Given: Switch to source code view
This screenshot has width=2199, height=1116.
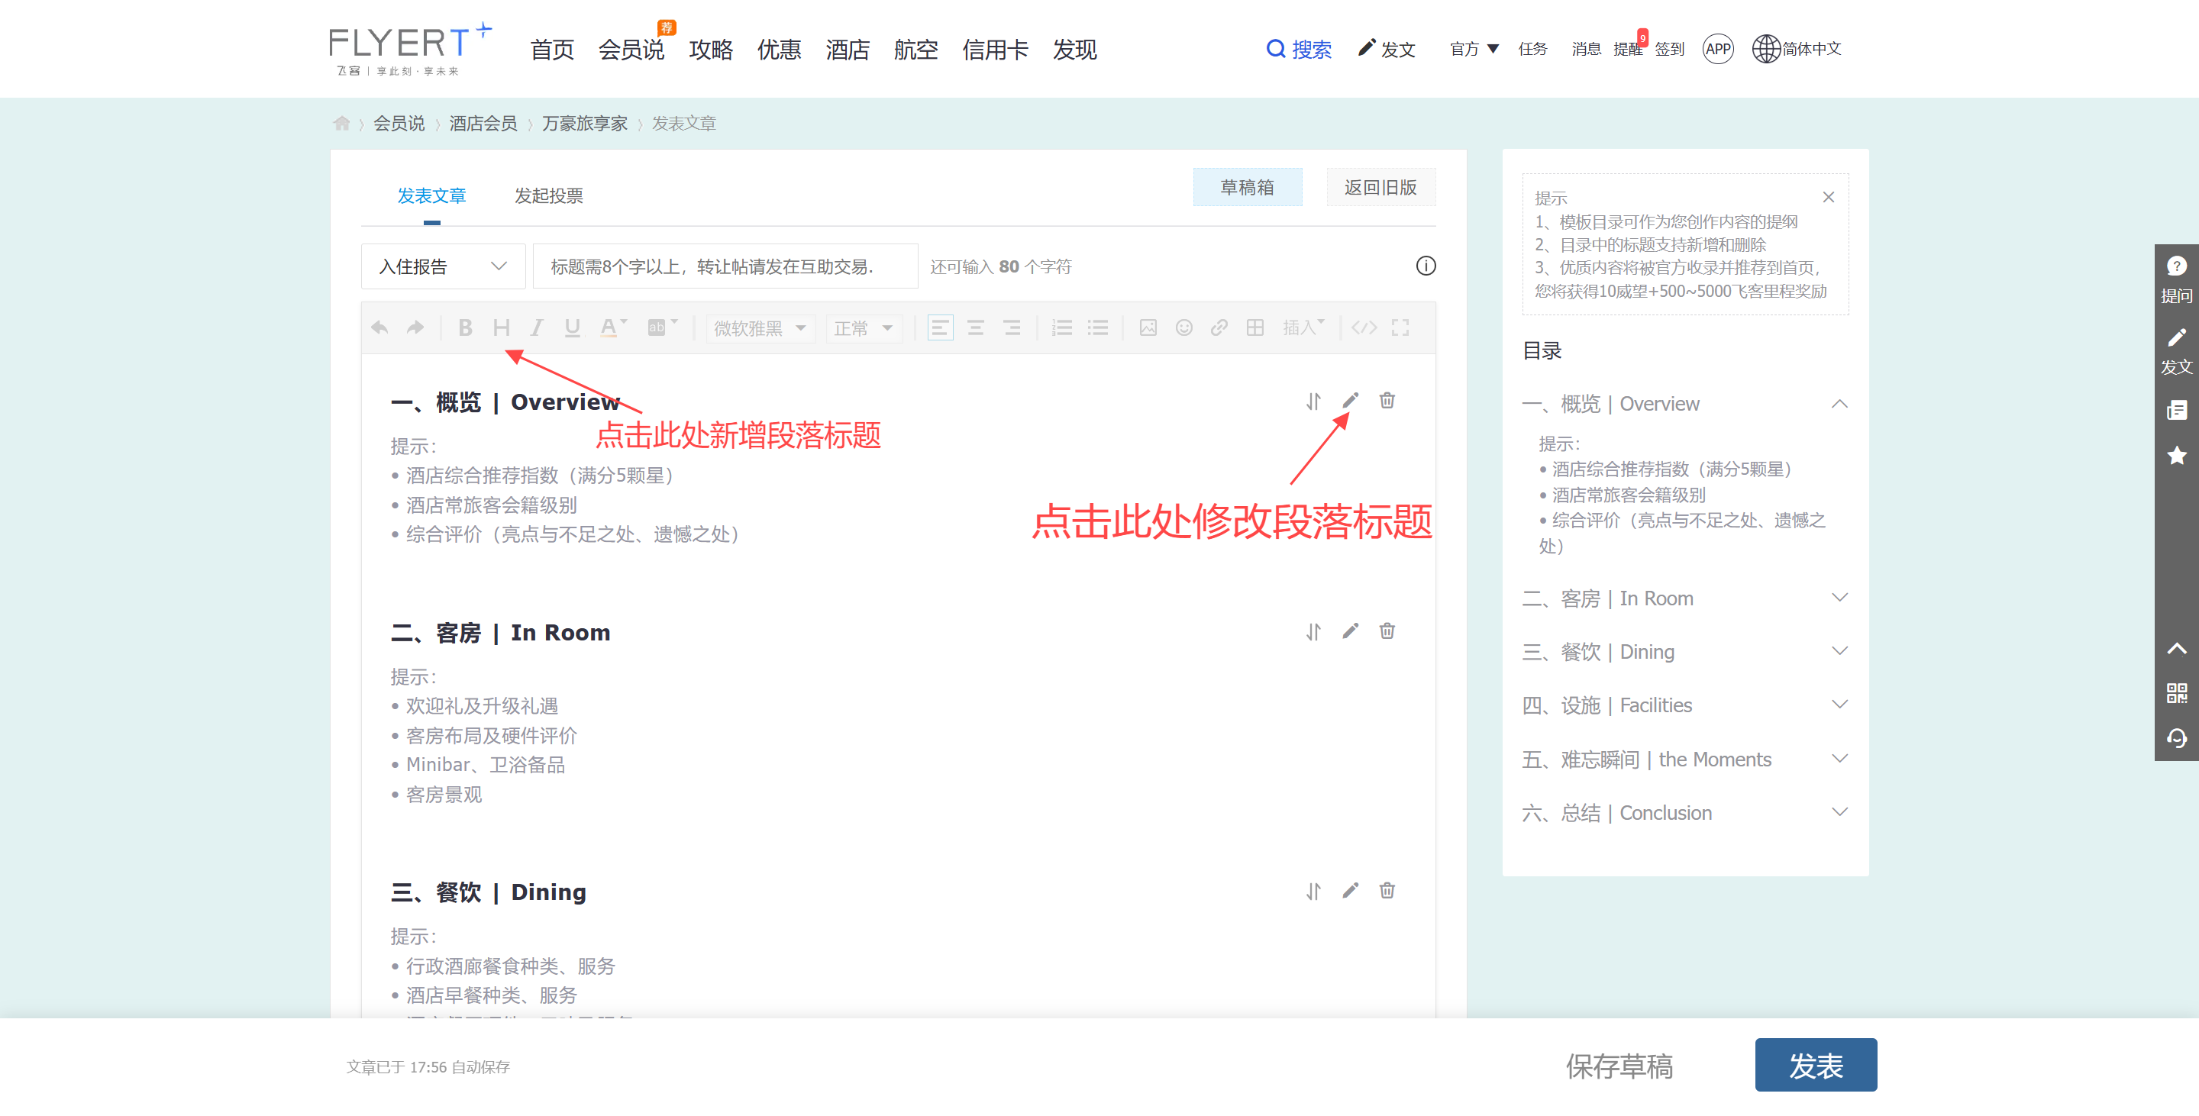Looking at the screenshot, I should [1364, 327].
